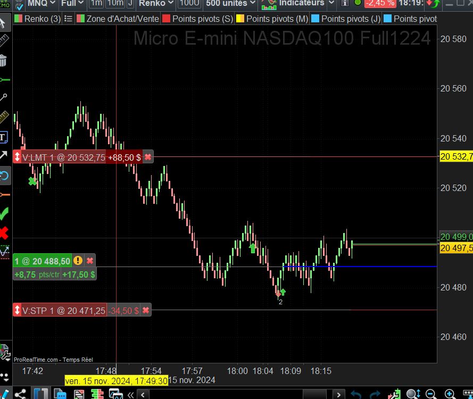Open the Points pivots (M) indicator label
The height and width of the screenshot is (399, 473).
click(x=277, y=19)
